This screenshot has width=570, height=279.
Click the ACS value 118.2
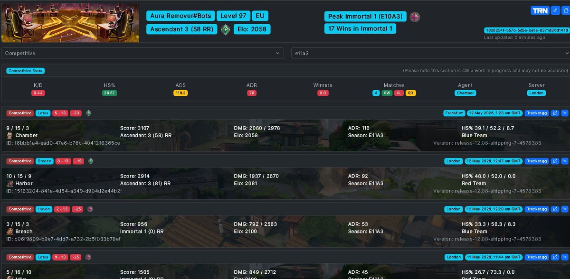click(x=180, y=93)
